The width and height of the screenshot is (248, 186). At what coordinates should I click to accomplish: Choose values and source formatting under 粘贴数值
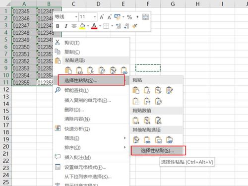pos(158,121)
